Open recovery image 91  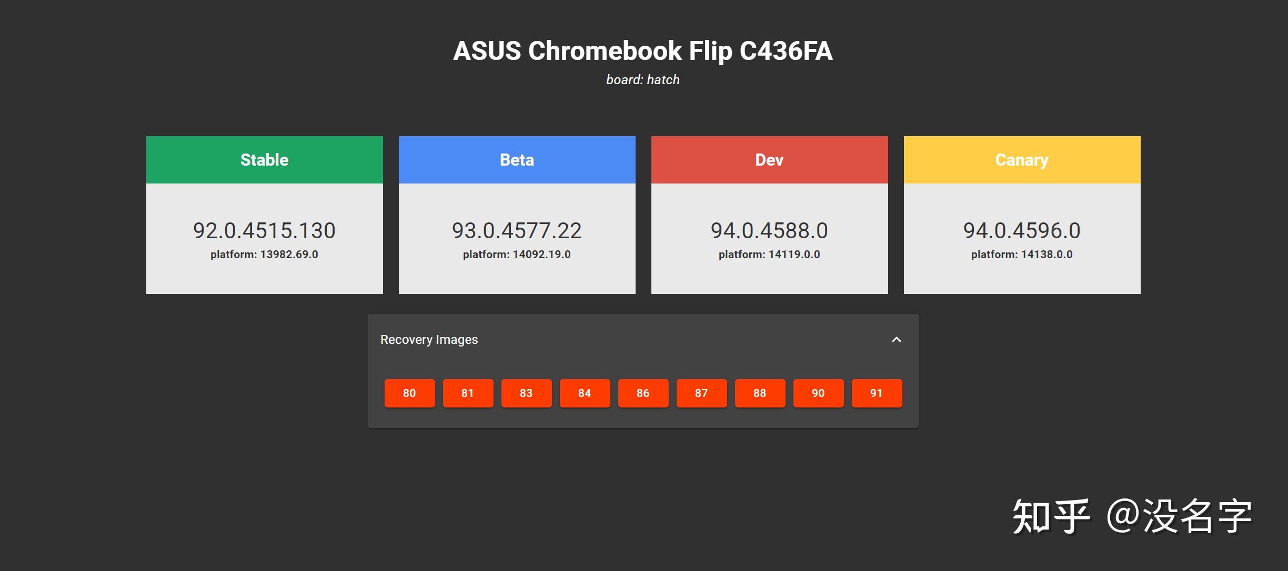877,393
